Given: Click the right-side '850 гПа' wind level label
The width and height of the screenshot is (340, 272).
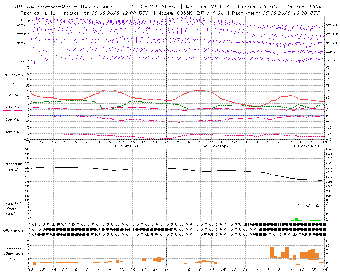Looking at the screenshot, I should 332,43.
